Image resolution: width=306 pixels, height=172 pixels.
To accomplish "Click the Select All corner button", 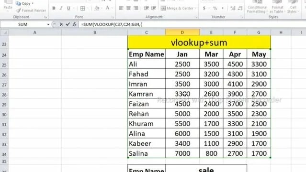I will point(4,32).
